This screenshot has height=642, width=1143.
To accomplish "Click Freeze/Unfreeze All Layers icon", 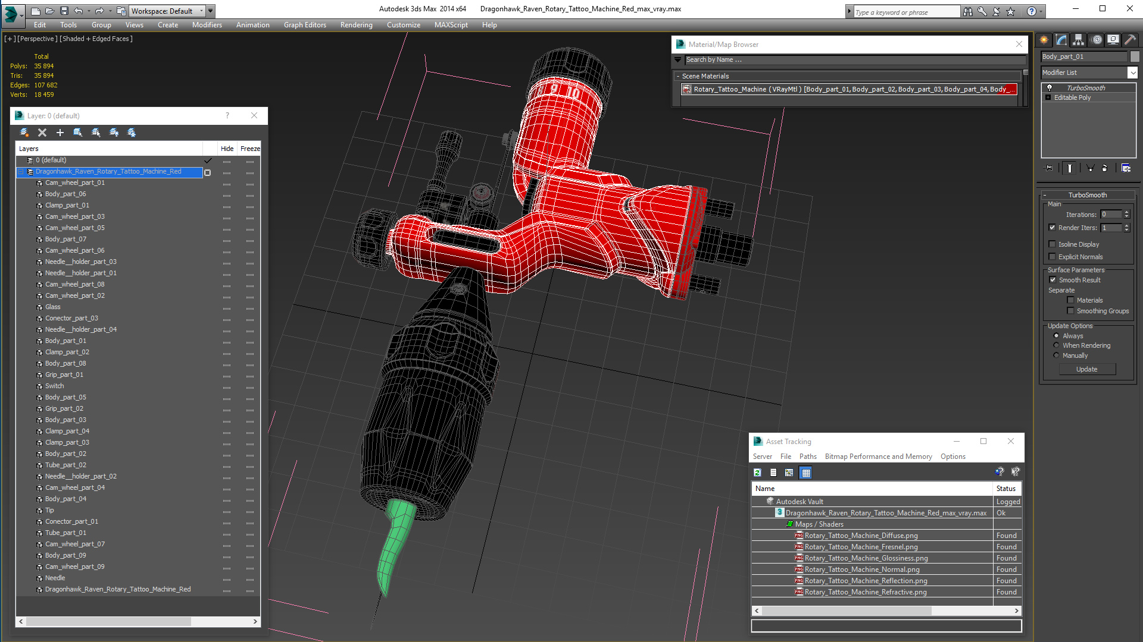I will coord(131,133).
